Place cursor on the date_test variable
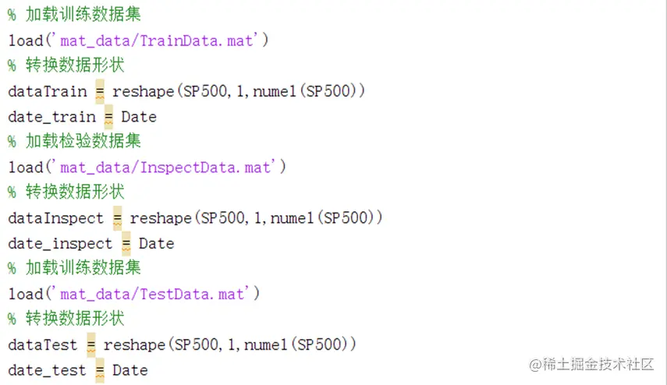Viewport: 667px width, 385px height. 47,371
